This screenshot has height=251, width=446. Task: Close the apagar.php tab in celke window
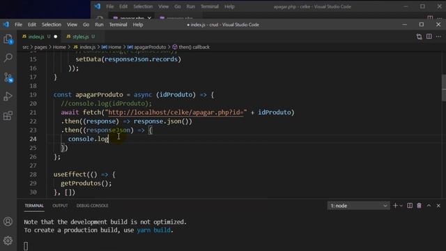[149, 18]
